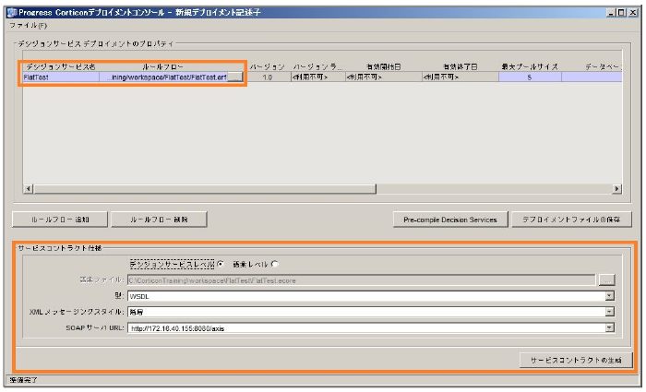Browse for ruleflow file with ellipsis button
Viewport: 646px width, 392px height.
tap(234, 77)
